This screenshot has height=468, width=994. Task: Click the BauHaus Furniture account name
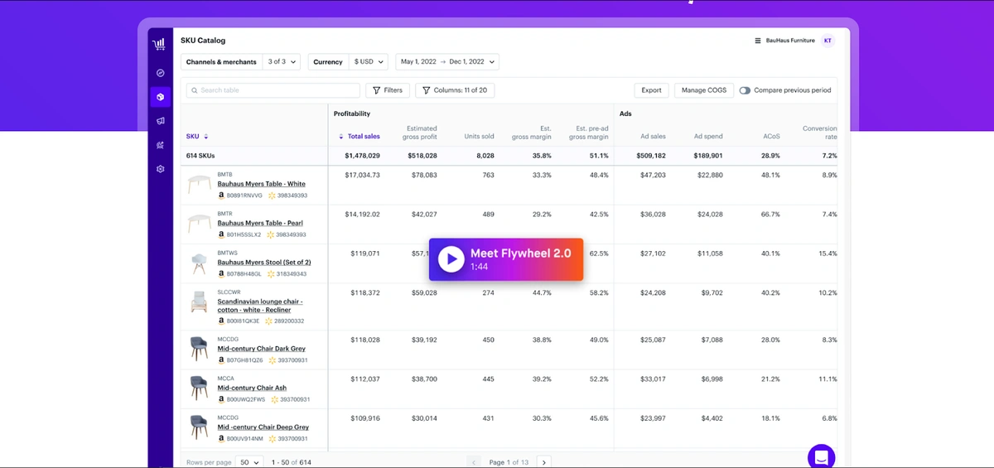coord(790,41)
